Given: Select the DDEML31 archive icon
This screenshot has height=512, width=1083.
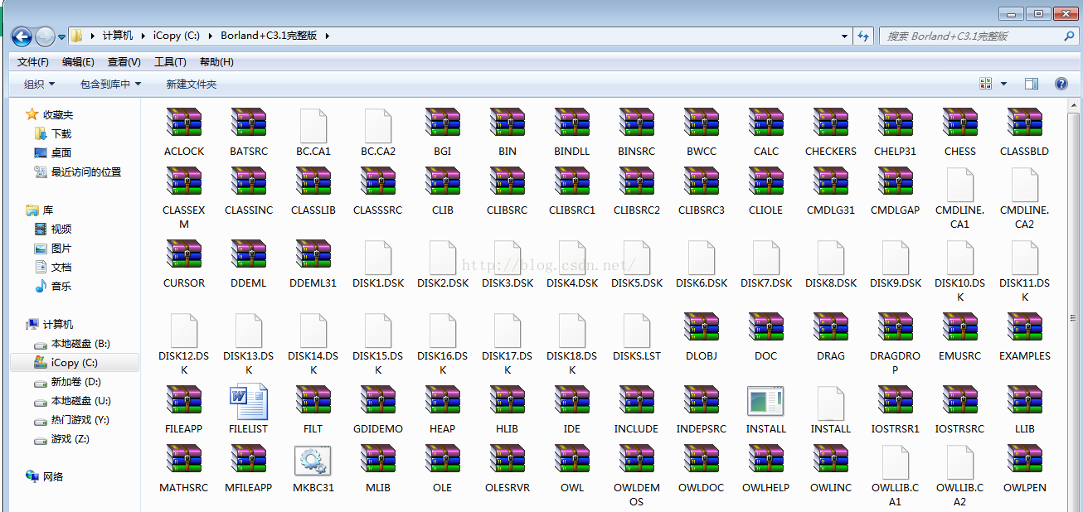Looking at the screenshot, I should click(313, 254).
